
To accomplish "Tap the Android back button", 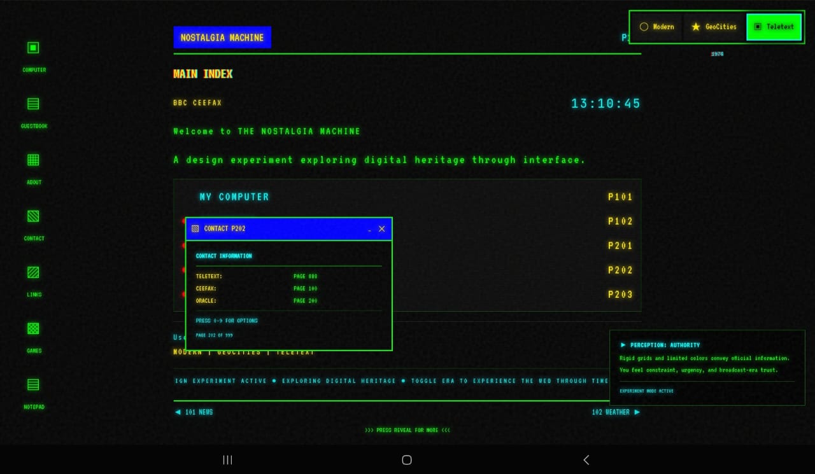I will 586,460.
